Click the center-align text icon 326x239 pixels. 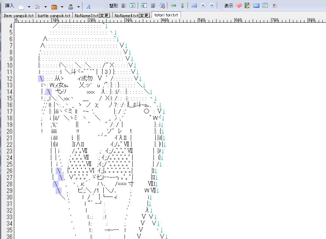tap(153, 6)
